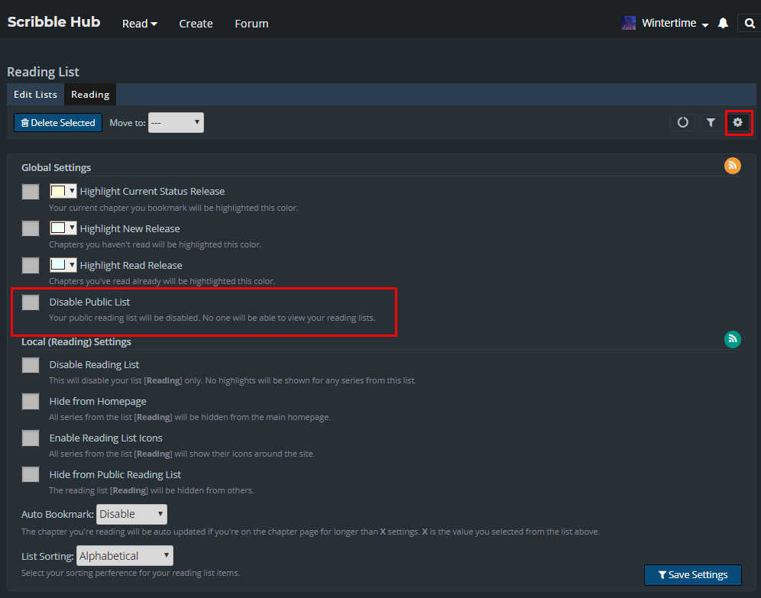Screen dimensions: 761x598
Task: Click the Scribble Hub logo
Action: pyautogui.click(x=53, y=22)
